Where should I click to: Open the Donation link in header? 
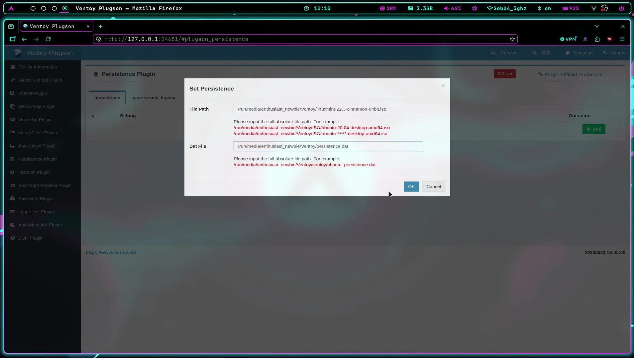pos(579,53)
